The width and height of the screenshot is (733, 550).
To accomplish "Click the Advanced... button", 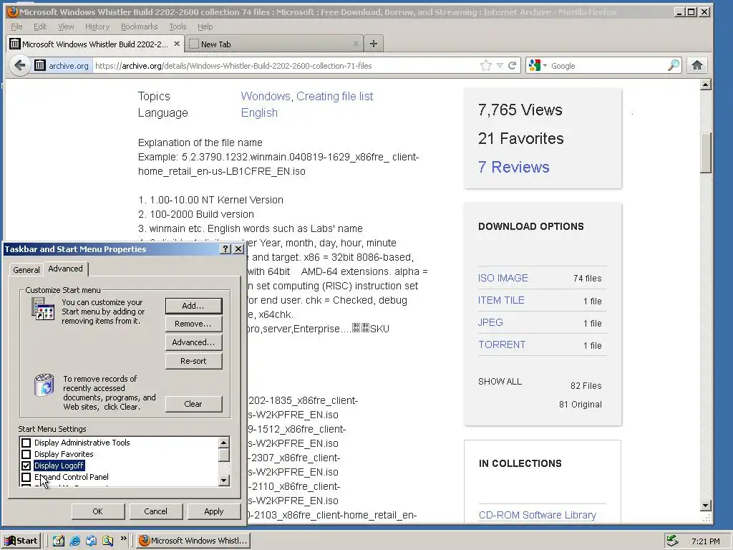I will (x=193, y=342).
